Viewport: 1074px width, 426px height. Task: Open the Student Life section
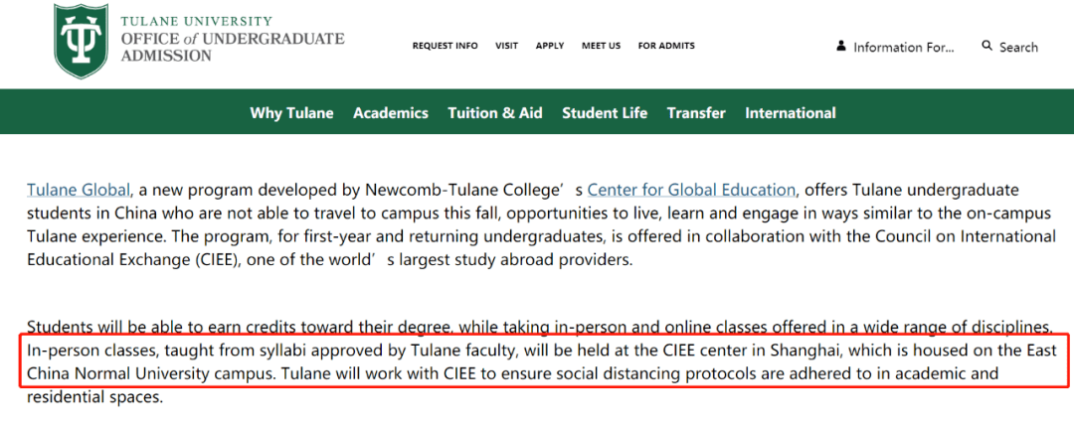pos(605,113)
